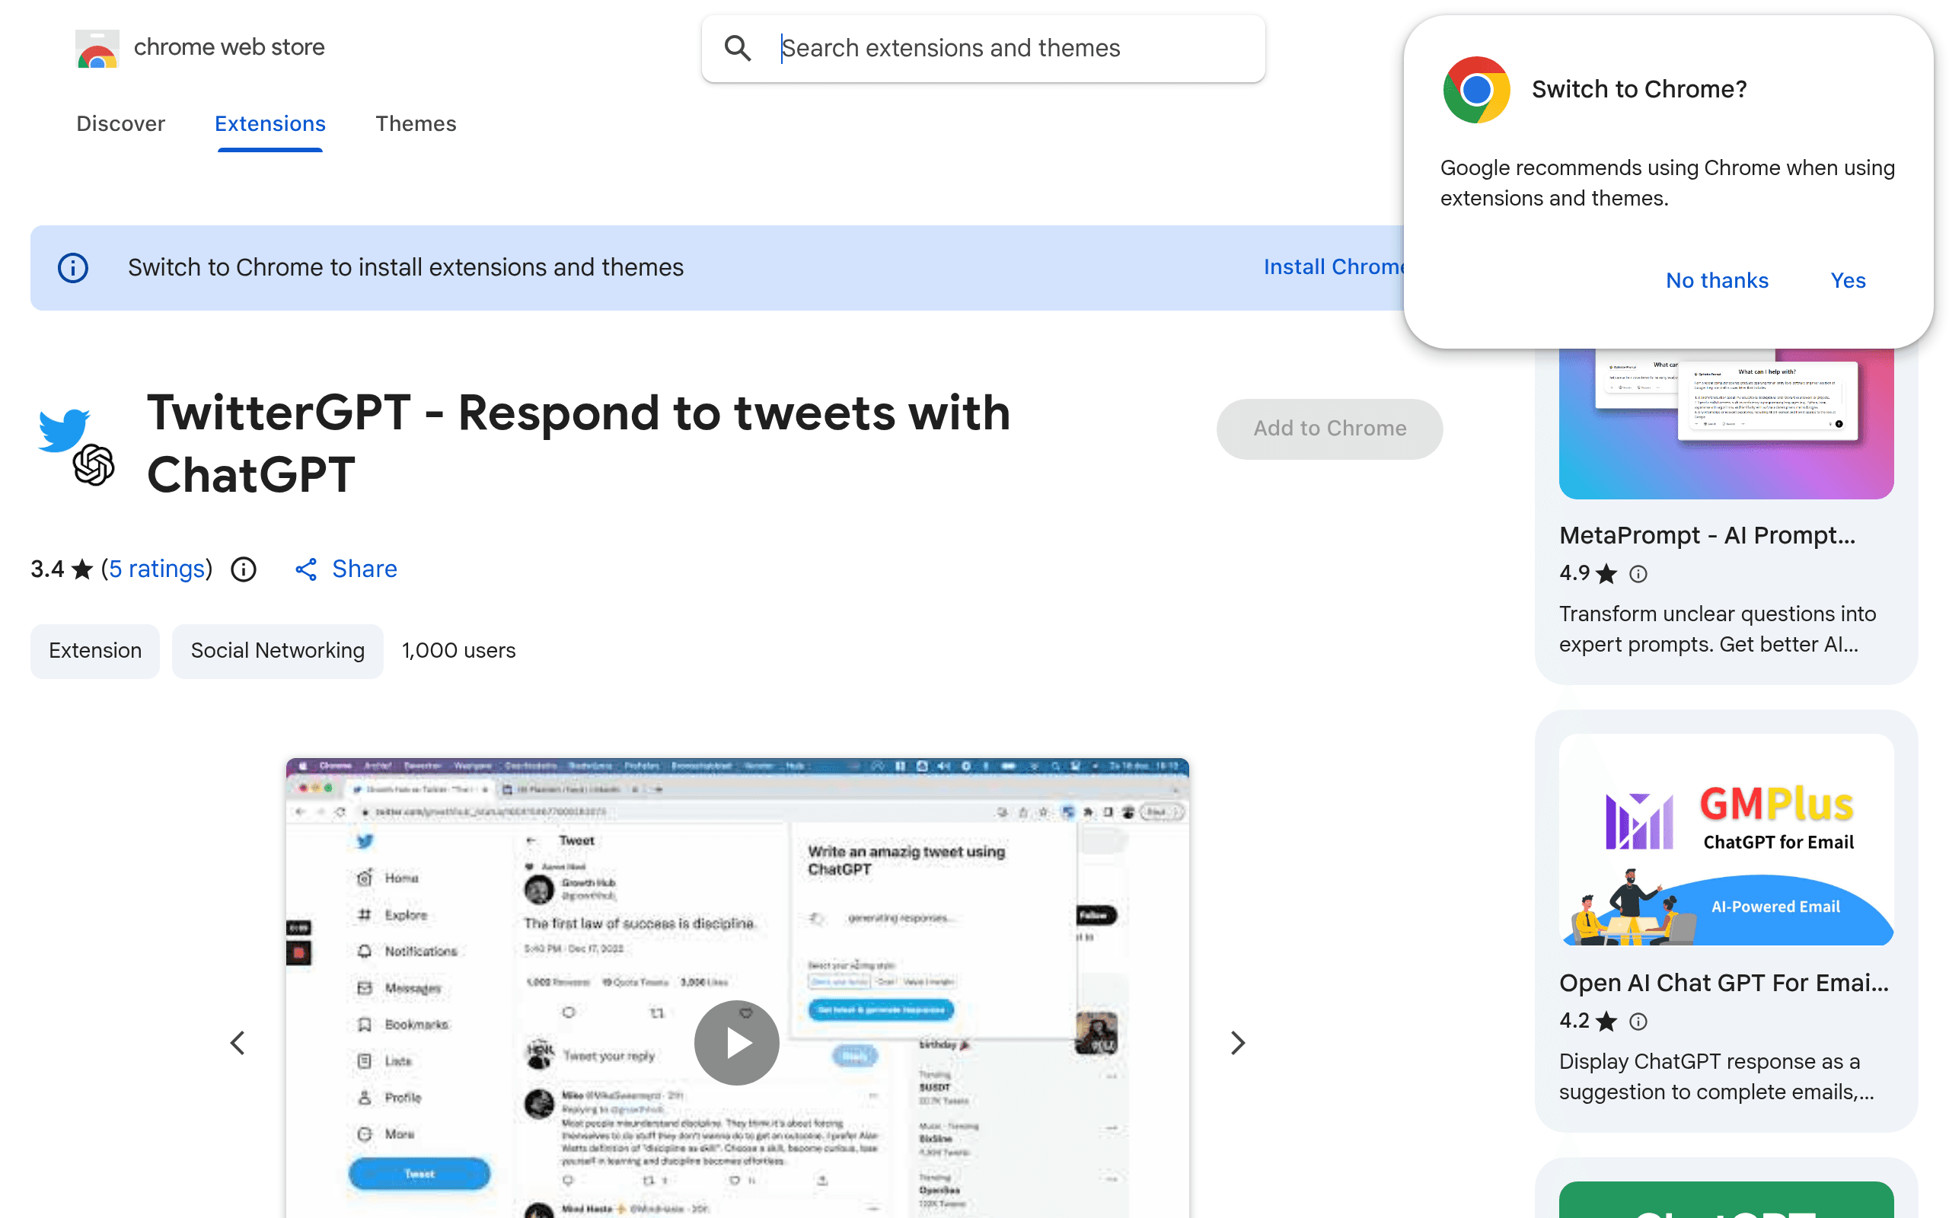Advance to next screenshot with right arrow
Image resolution: width=1949 pixels, height=1218 pixels.
[1238, 1043]
